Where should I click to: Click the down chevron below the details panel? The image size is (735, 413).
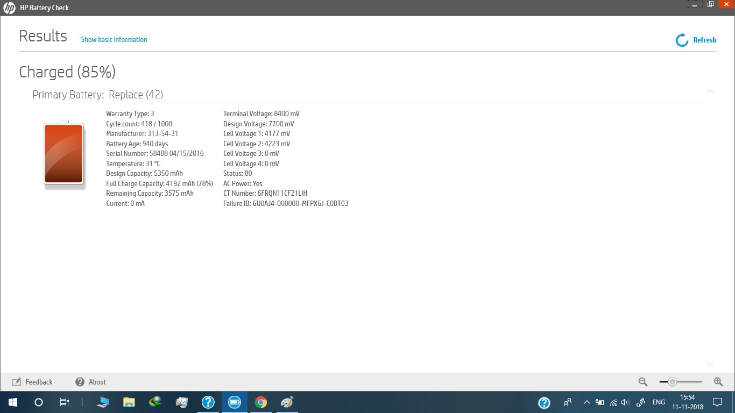[x=710, y=364]
